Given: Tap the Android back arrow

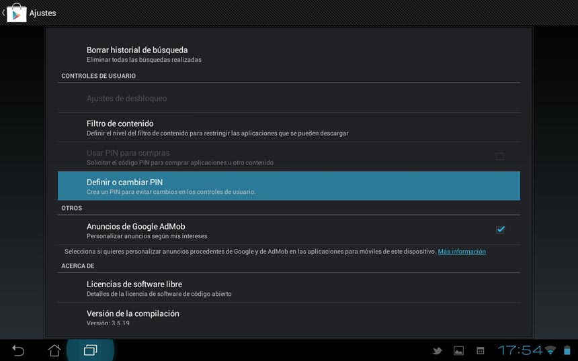Looking at the screenshot, I should point(18,350).
